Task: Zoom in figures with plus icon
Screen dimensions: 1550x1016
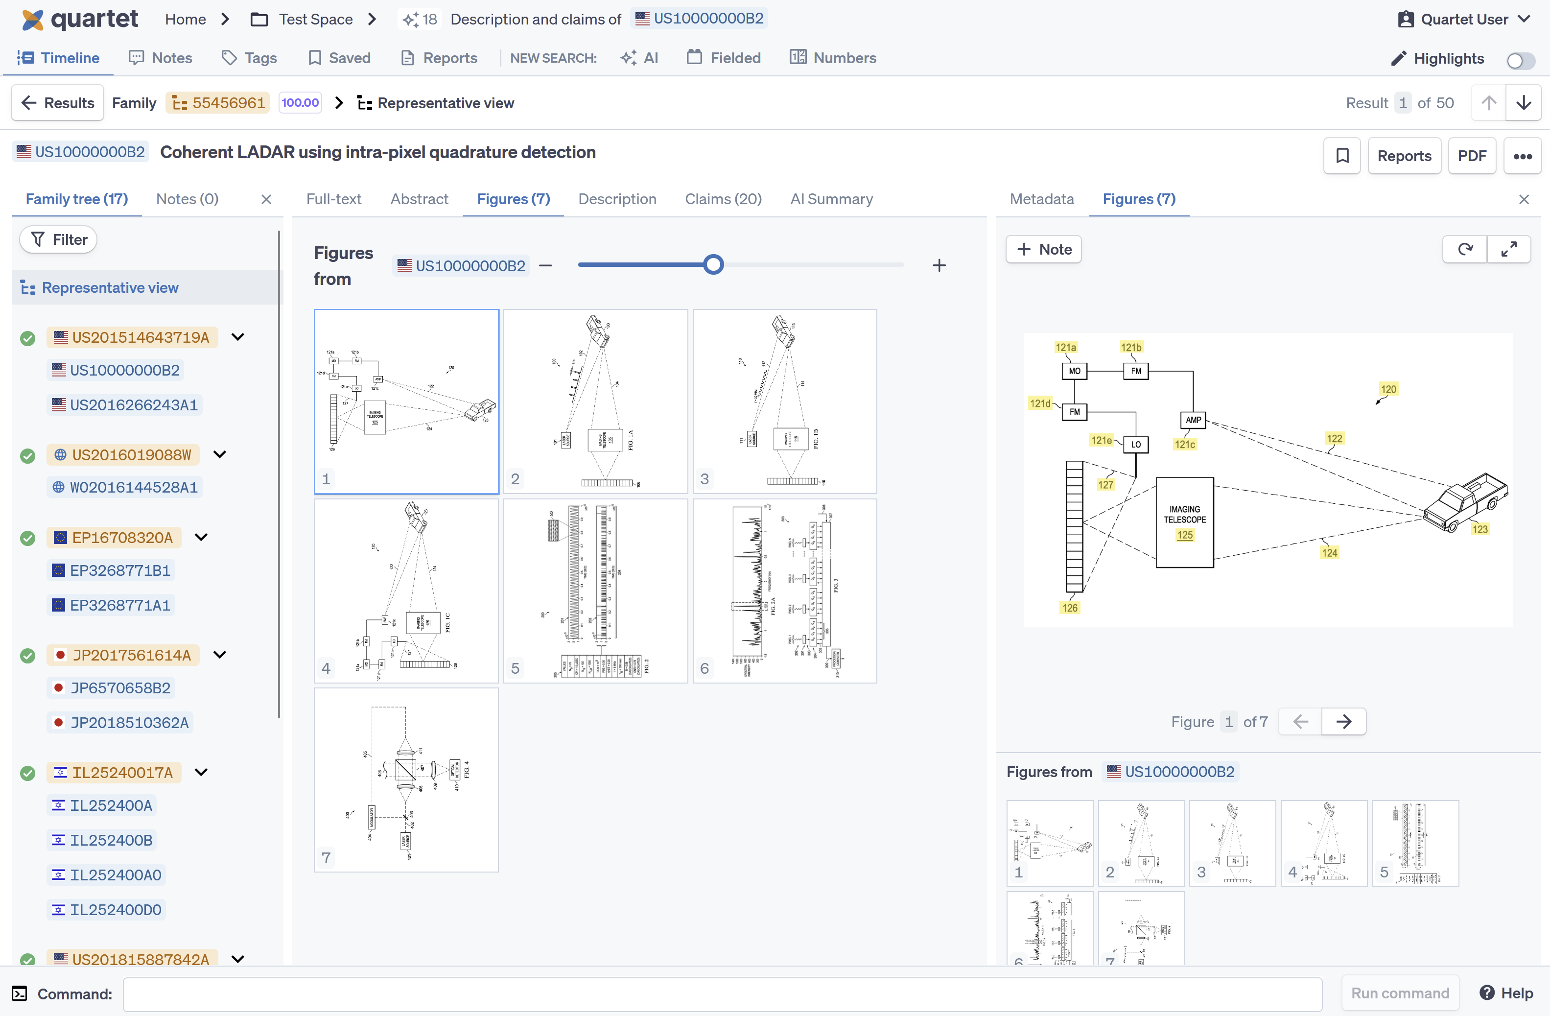Action: tap(939, 265)
